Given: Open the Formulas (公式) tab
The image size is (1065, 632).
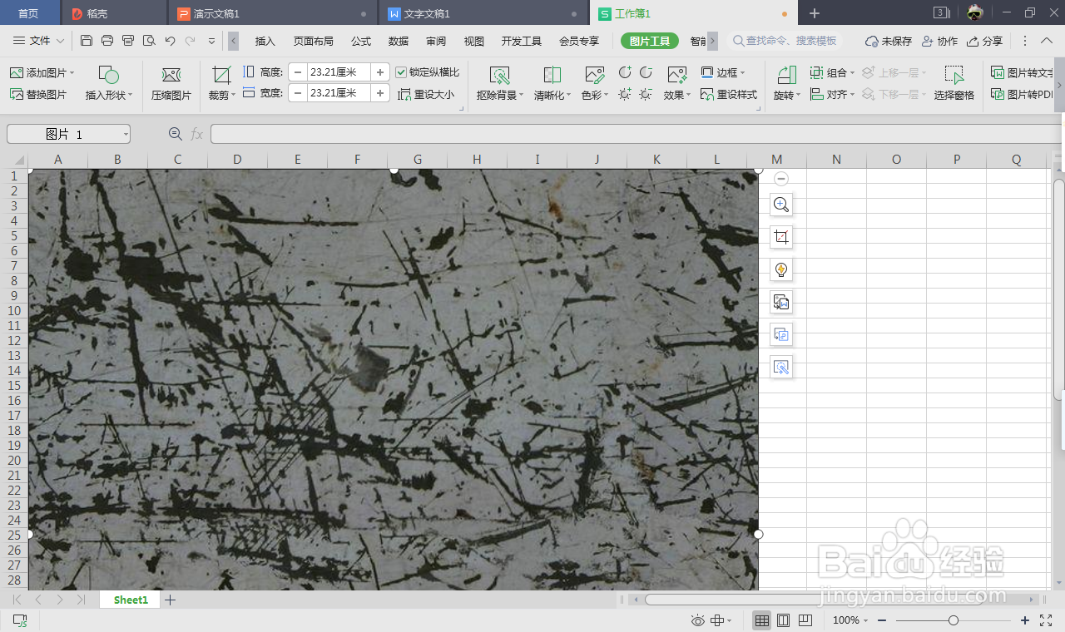Looking at the screenshot, I should tap(361, 41).
